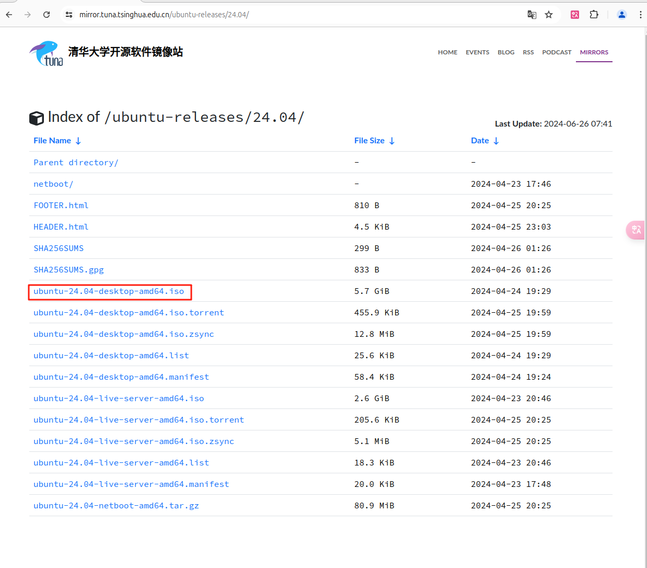Open the browser three-dot menu

click(x=640, y=15)
